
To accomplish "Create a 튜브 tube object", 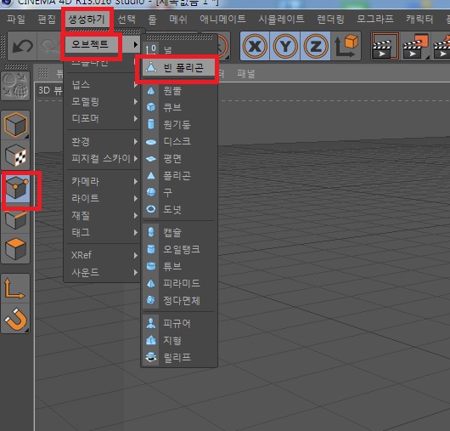I will [x=179, y=266].
